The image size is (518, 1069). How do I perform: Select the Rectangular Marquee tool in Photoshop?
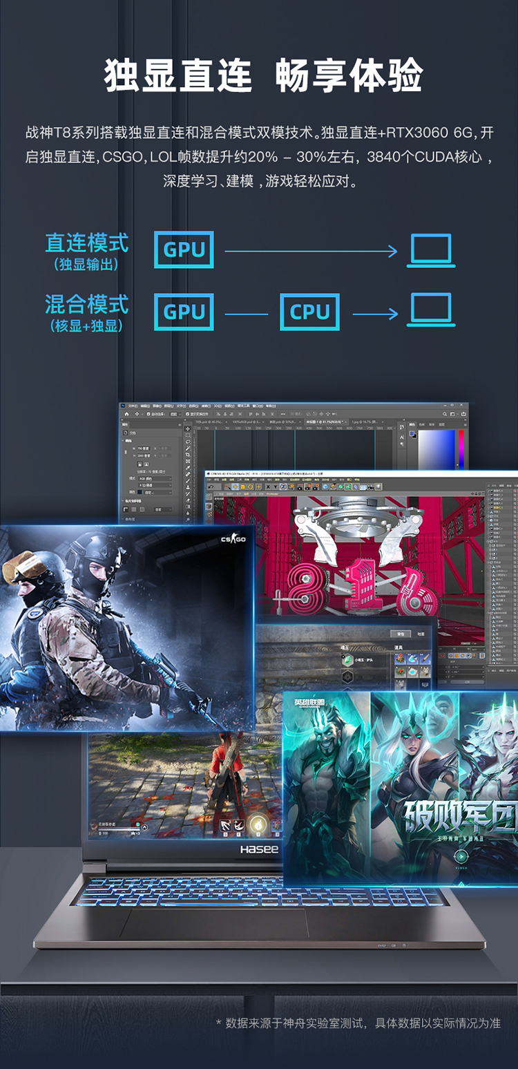point(188,435)
